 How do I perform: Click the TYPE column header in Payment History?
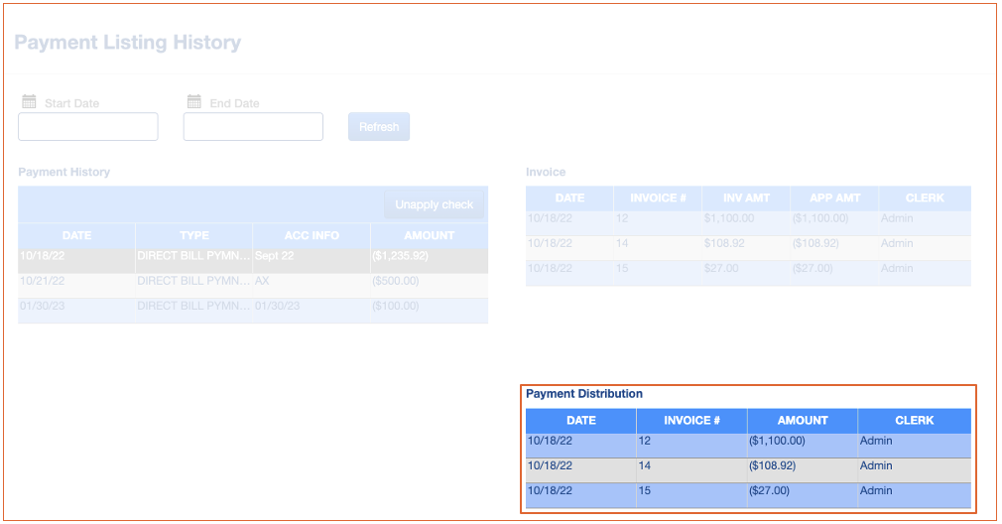(194, 235)
